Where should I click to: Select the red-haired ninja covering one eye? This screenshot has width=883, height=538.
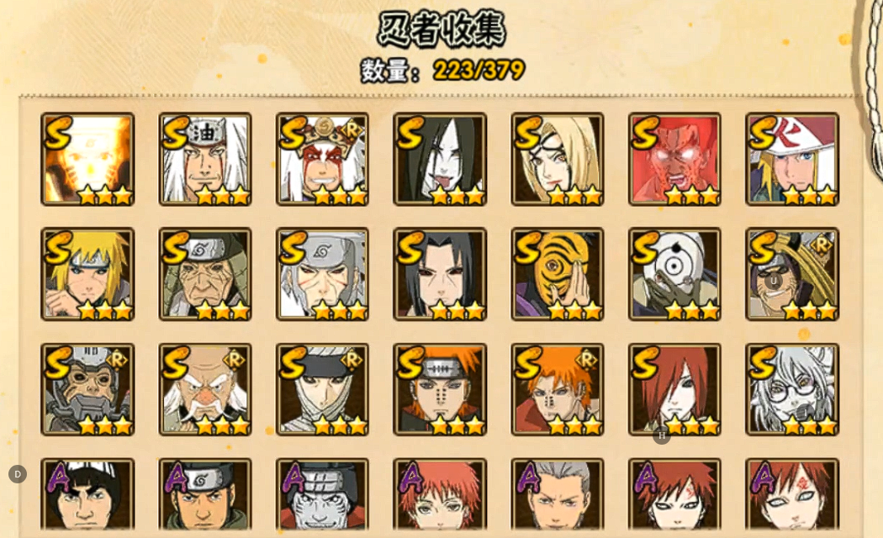[x=674, y=389]
